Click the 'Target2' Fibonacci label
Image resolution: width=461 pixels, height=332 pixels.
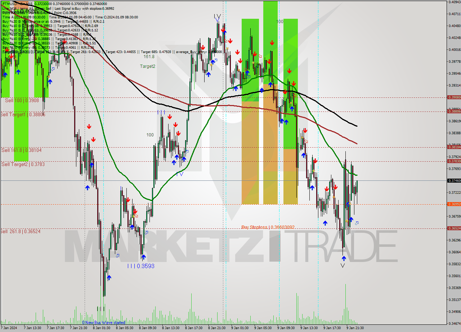pos(148,66)
